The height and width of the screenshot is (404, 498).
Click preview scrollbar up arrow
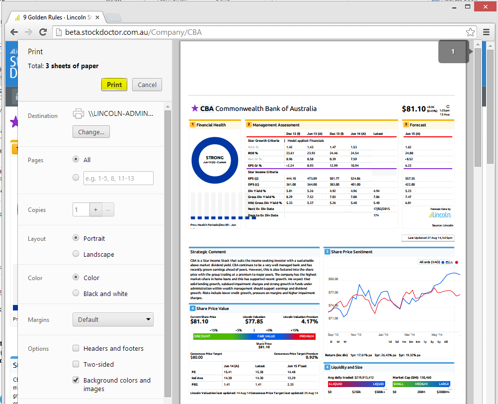(478, 44)
